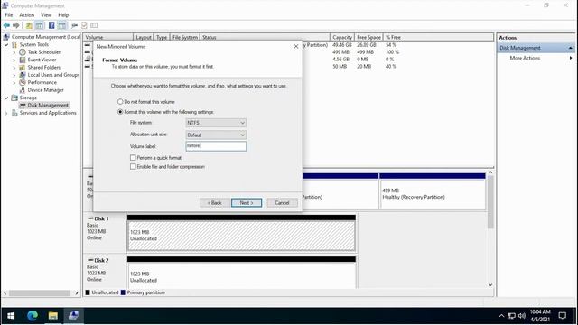The height and width of the screenshot is (325, 578).
Task: Expand Services and Applications node arrow
Action: point(6,113)
